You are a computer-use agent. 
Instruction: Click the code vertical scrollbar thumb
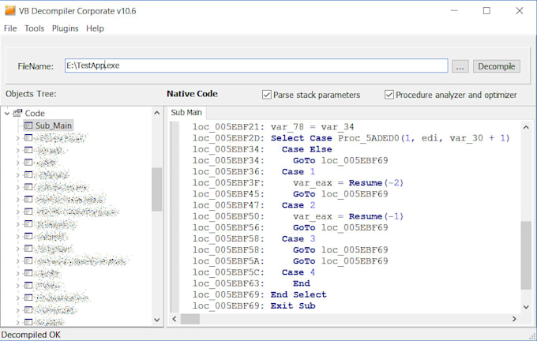click(x=526, y=256)
